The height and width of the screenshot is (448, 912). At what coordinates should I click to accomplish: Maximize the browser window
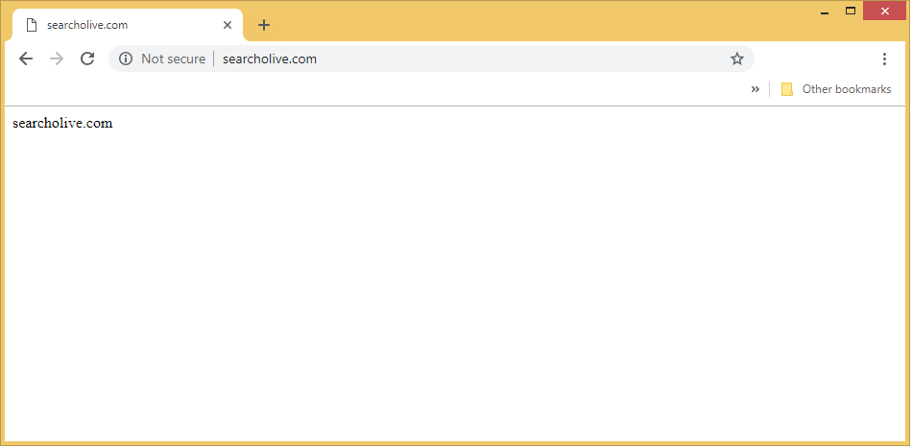coord(850,11)
